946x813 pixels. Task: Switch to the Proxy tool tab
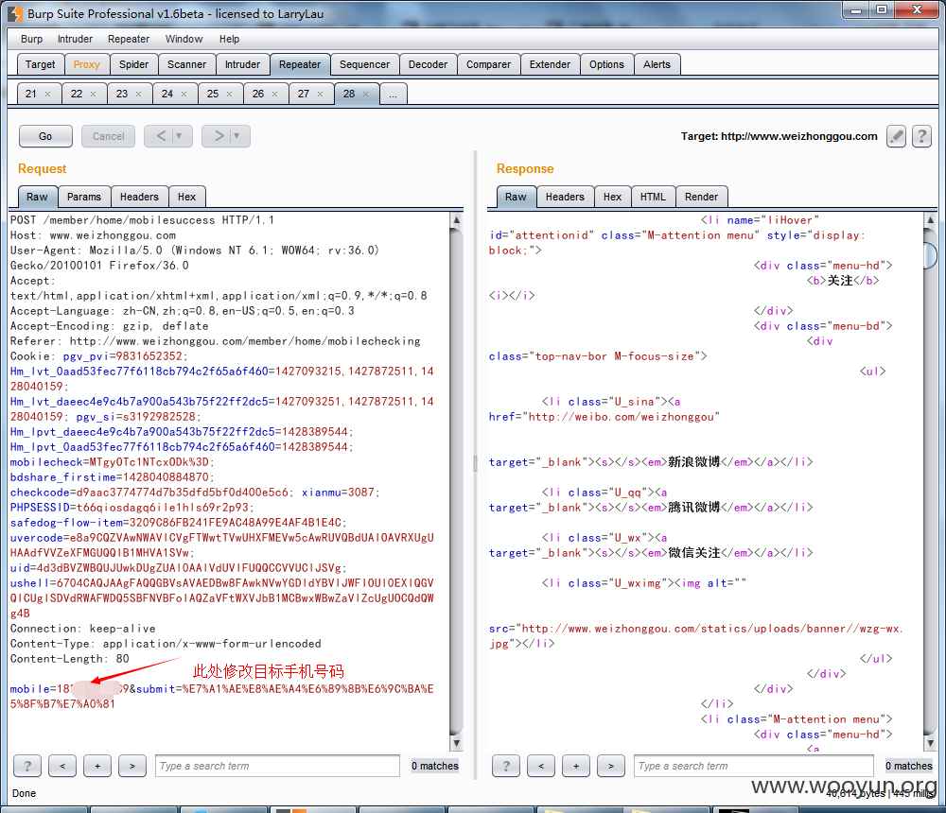point(87,64)
